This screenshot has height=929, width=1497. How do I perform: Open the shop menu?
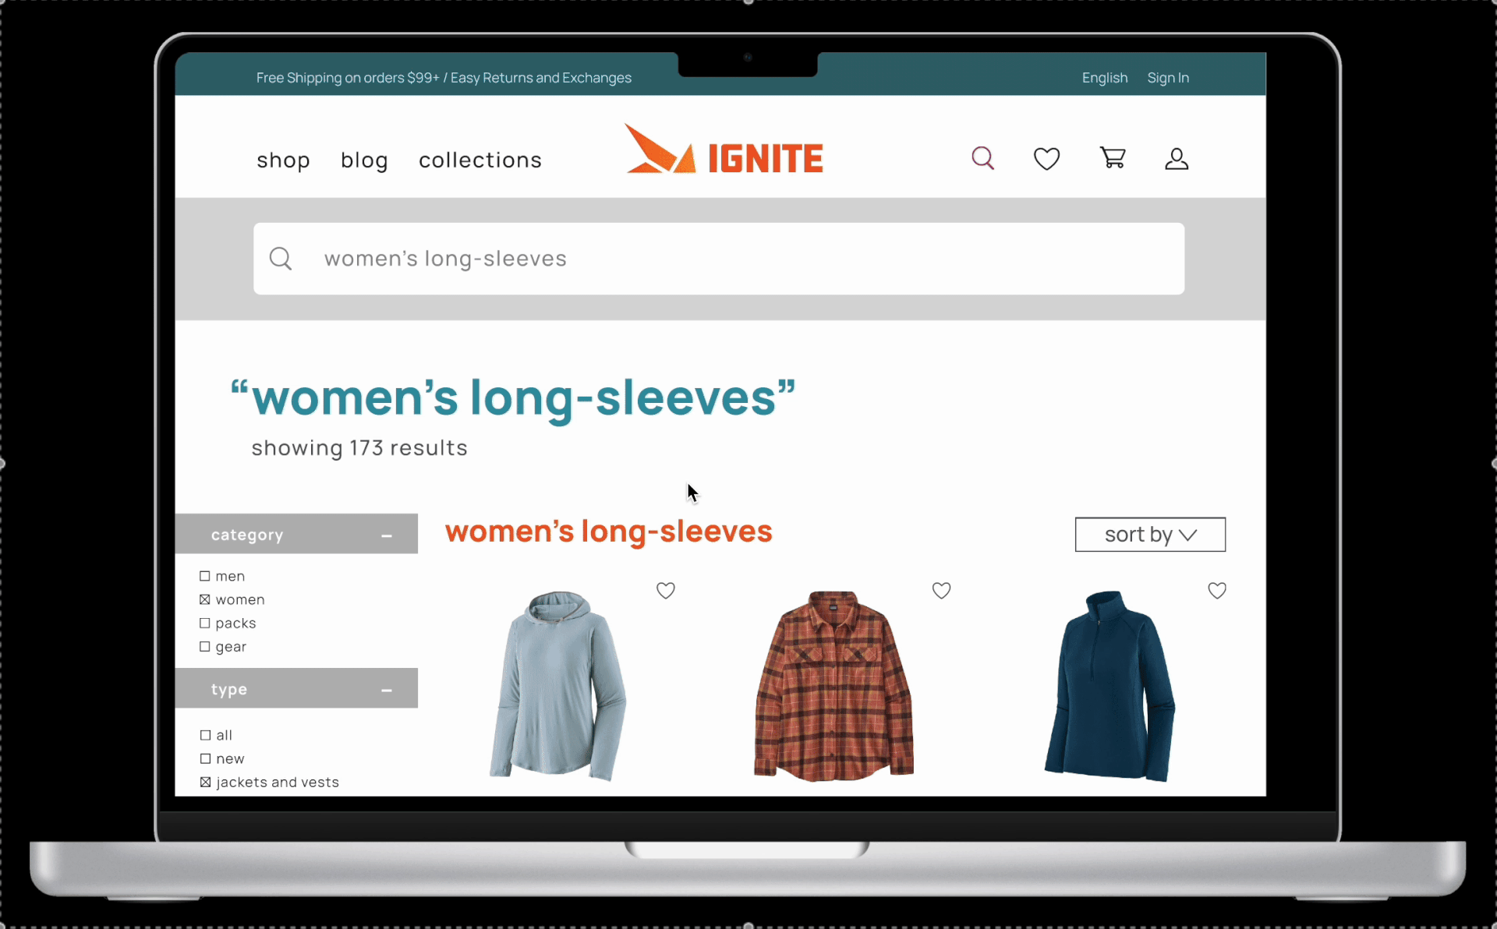283,160
